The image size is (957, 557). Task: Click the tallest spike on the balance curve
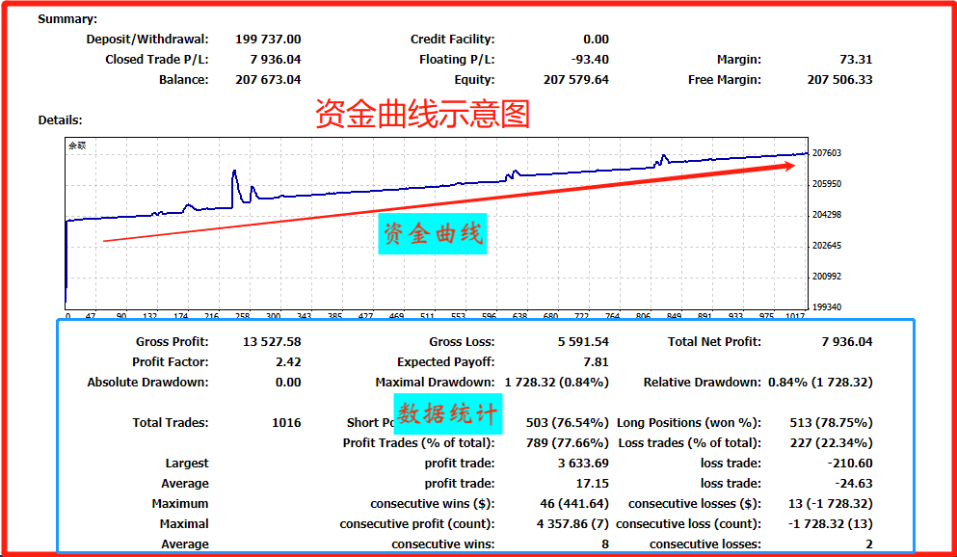click(234, 173)
